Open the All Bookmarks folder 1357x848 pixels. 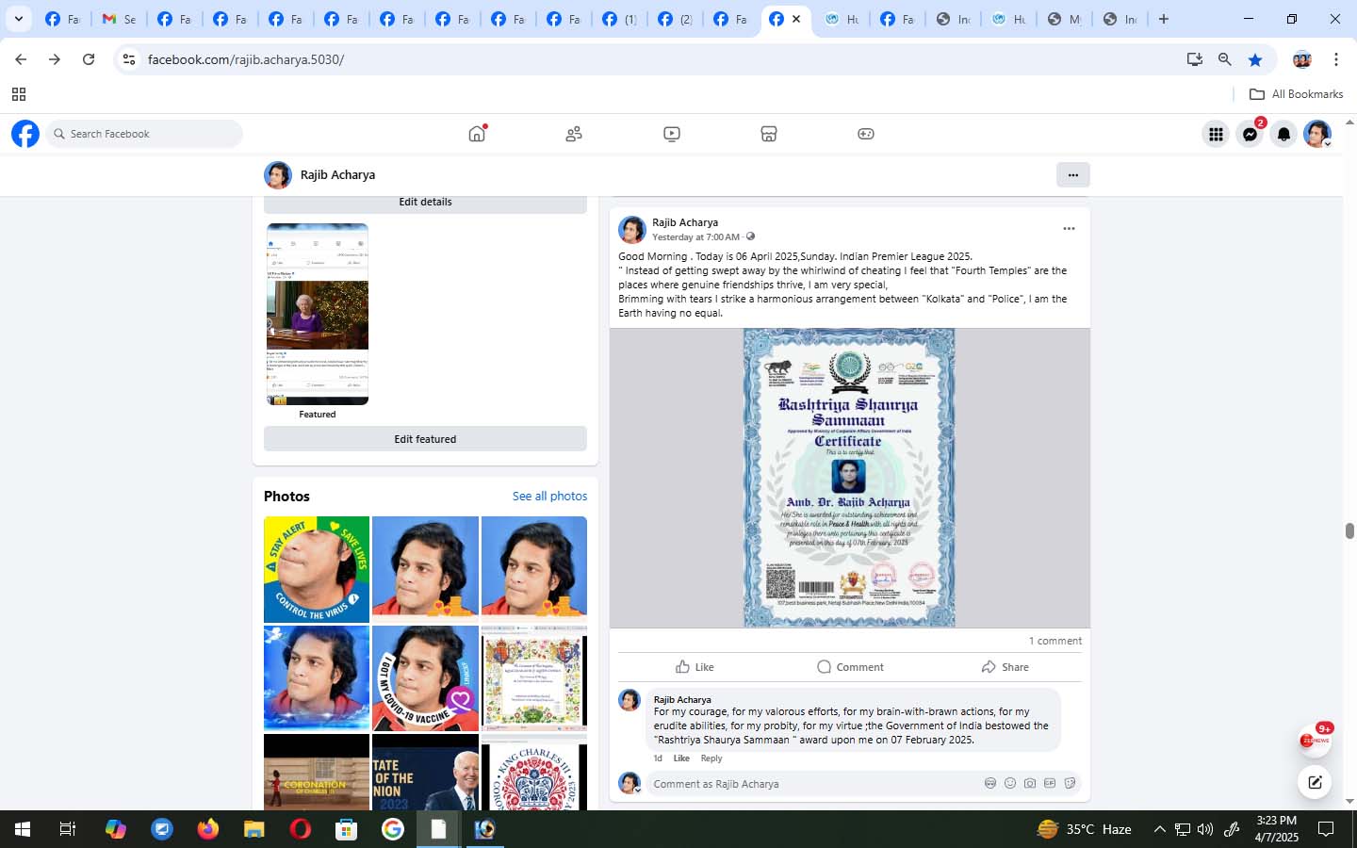pos(1296,94)
